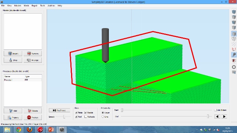Image resolution: width=237 pixels, height=133 pixels.
Task: Open the Add-ins menu
Action: point(51,6)
